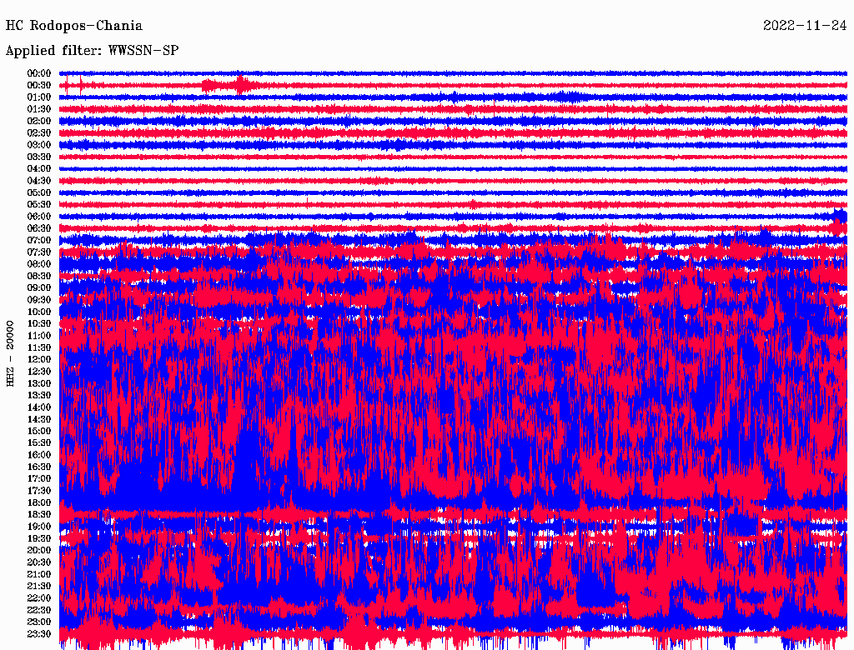Pick the 20:30 time marker
Viewport: 854px width, 650px height.
click(x=39, y=562)
